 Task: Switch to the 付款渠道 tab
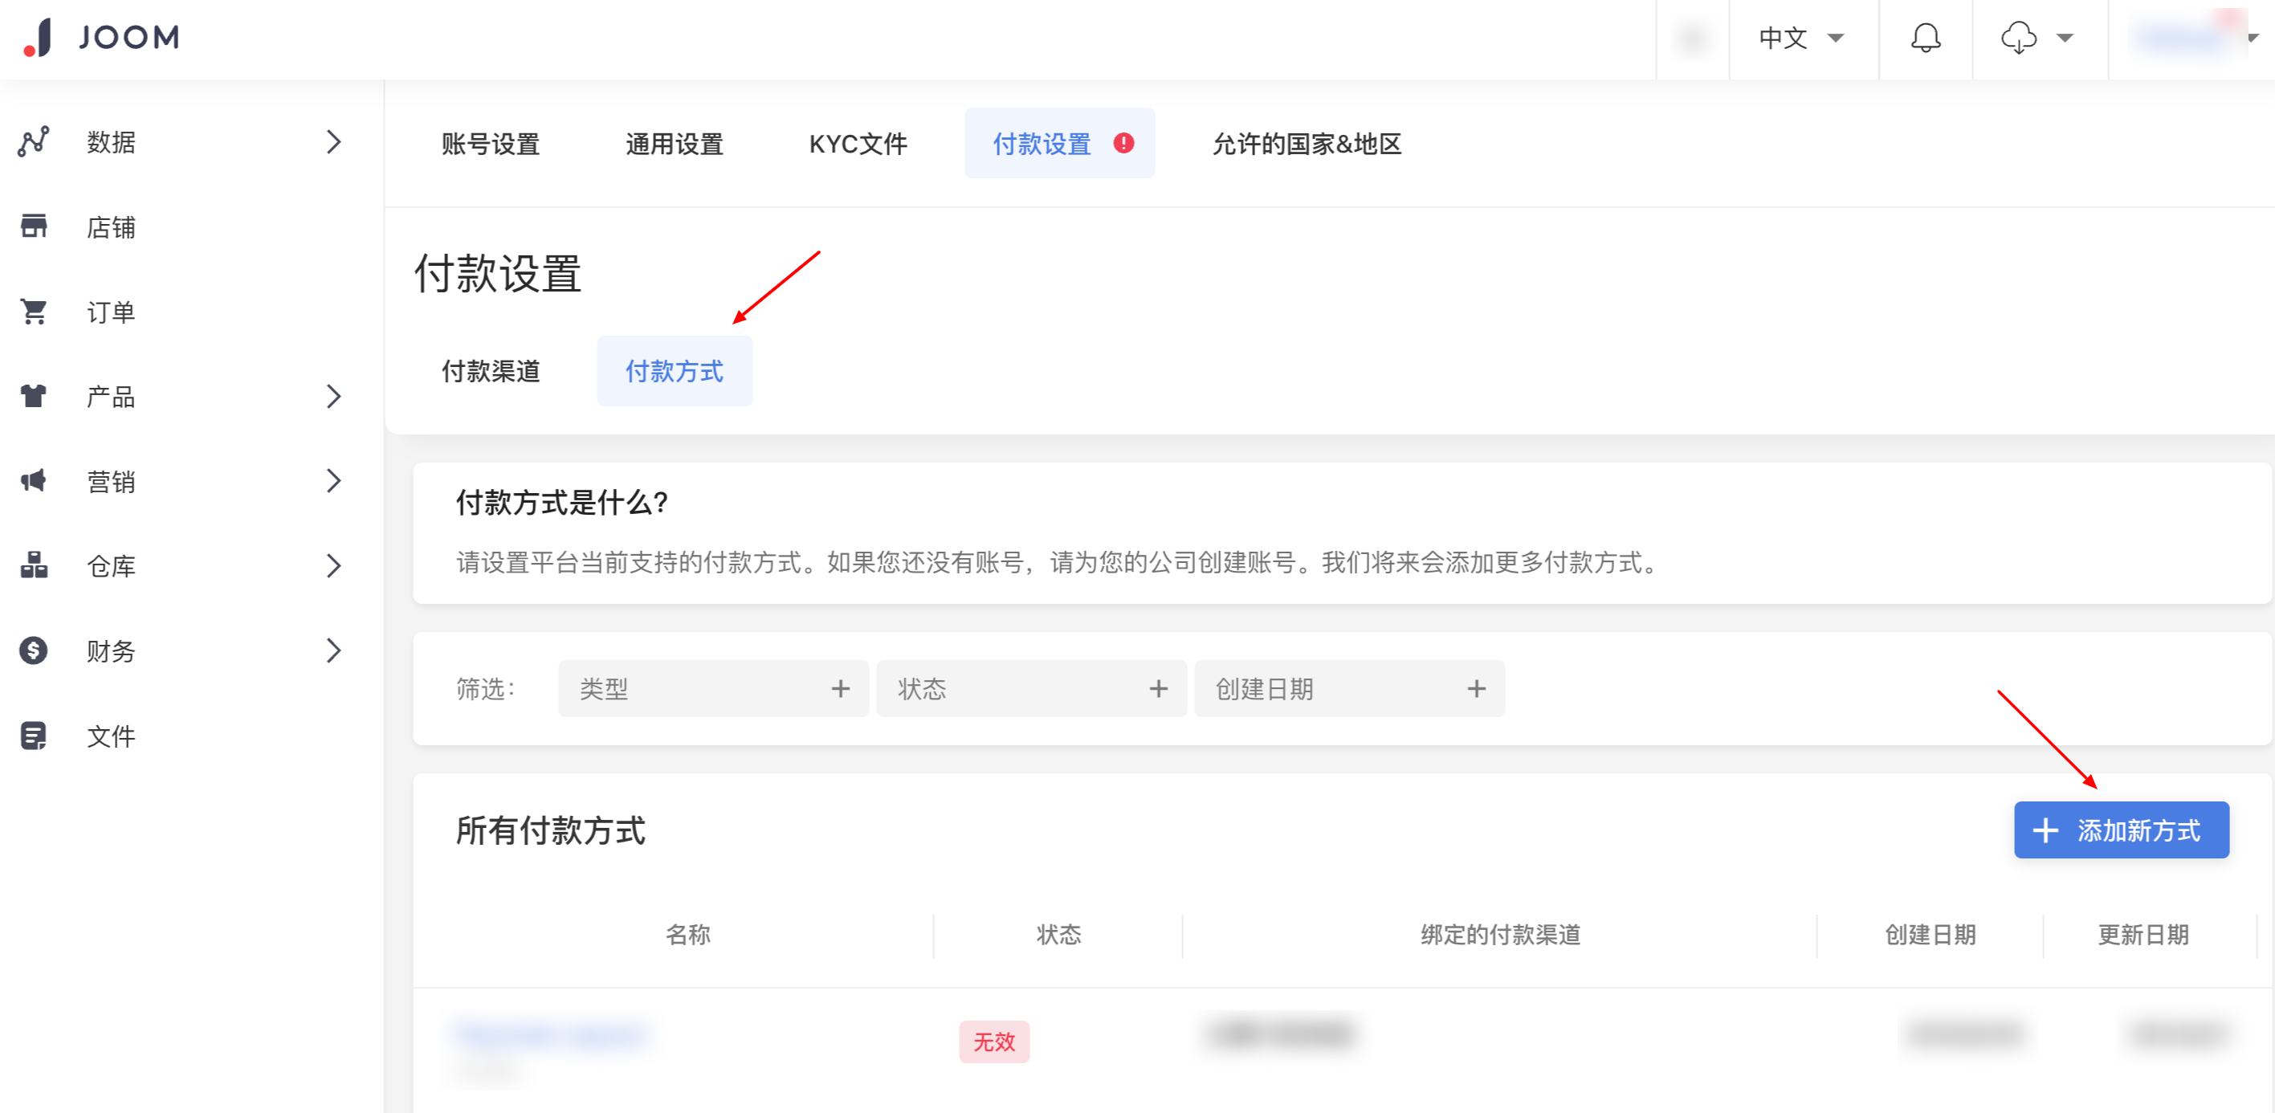coord(490,371)
